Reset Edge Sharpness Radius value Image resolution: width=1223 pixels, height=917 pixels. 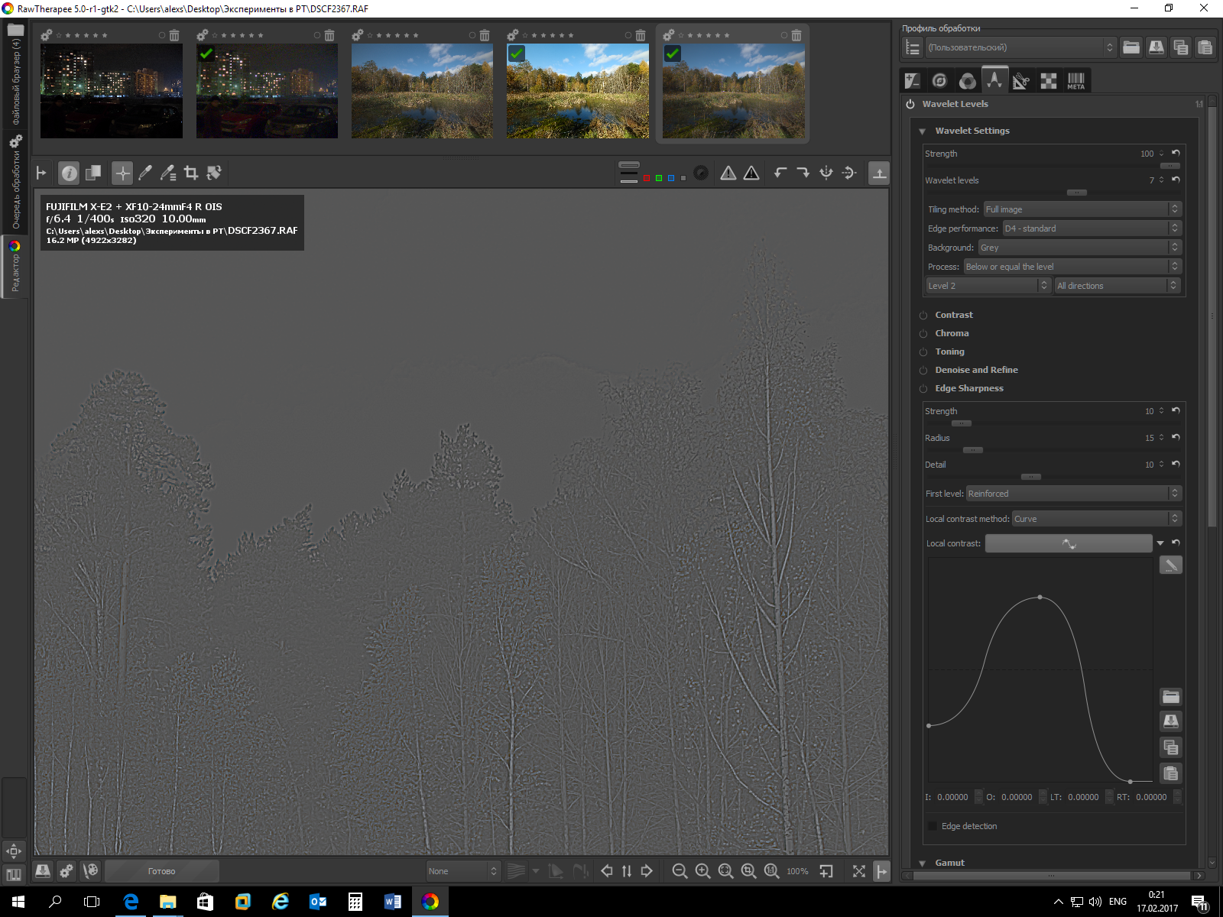point(1176,438)
